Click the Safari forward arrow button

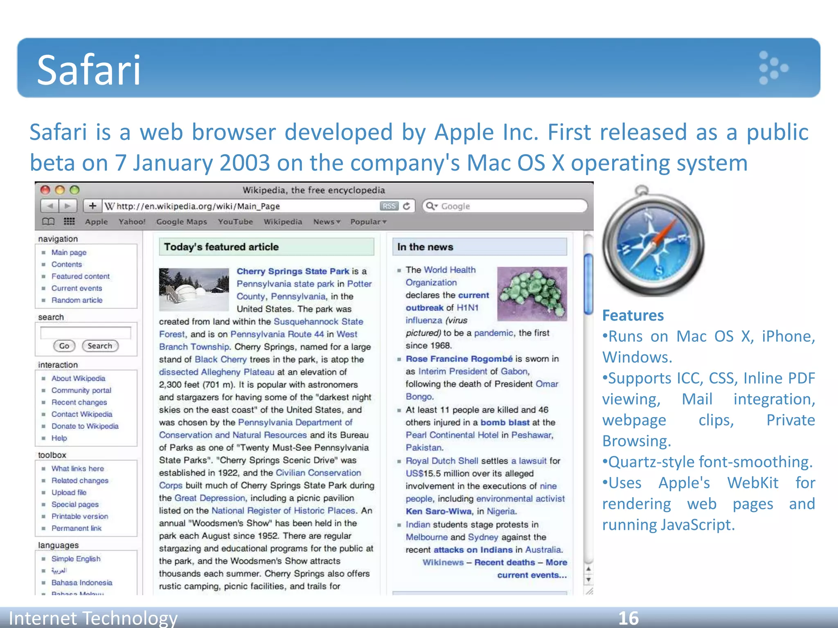pos(68,206)
